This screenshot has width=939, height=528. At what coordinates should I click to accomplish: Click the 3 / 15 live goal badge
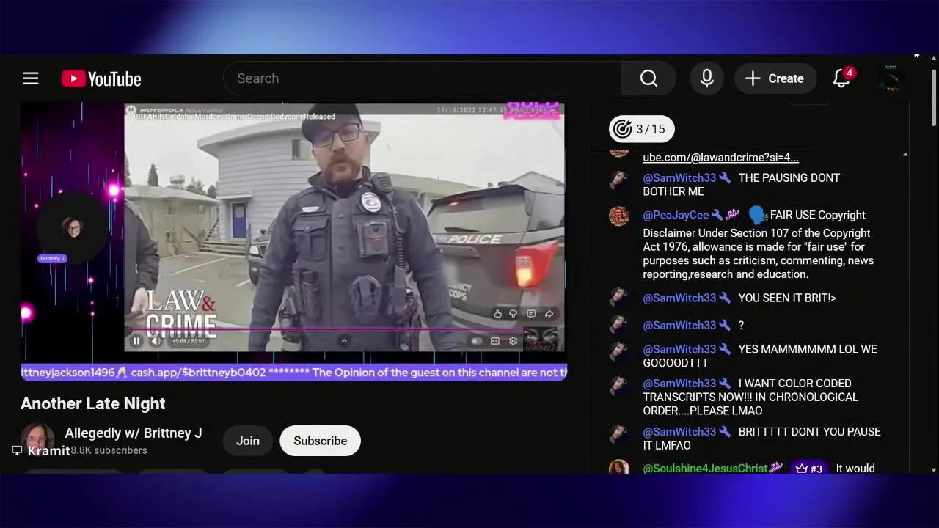click(640, 129)
